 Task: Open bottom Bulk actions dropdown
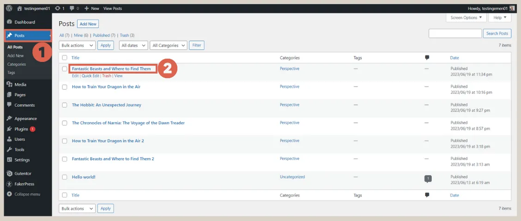pyautogui.click(x=77, y=209)
